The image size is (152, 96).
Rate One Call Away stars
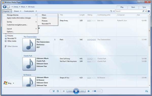91,59
